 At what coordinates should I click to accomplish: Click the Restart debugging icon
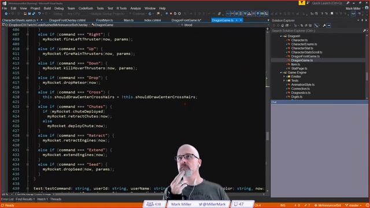click(175, 14)
